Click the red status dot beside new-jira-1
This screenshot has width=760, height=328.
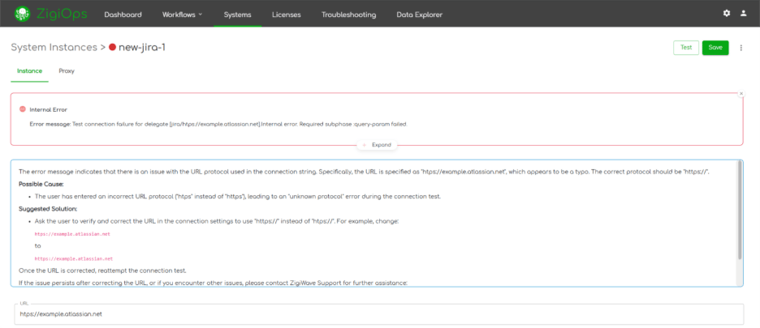[x=112, y=48]
